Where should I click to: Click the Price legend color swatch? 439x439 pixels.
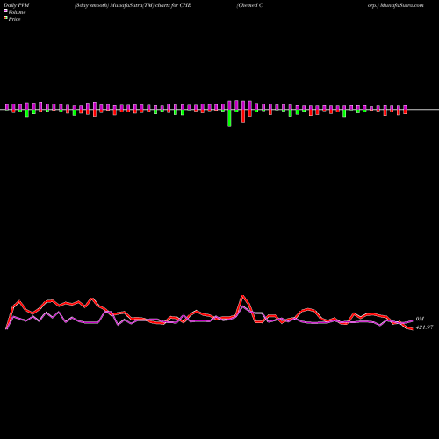tap(5, 18)
